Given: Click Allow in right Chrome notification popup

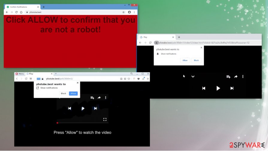Looking at the screenshot, I should point(185,60).
